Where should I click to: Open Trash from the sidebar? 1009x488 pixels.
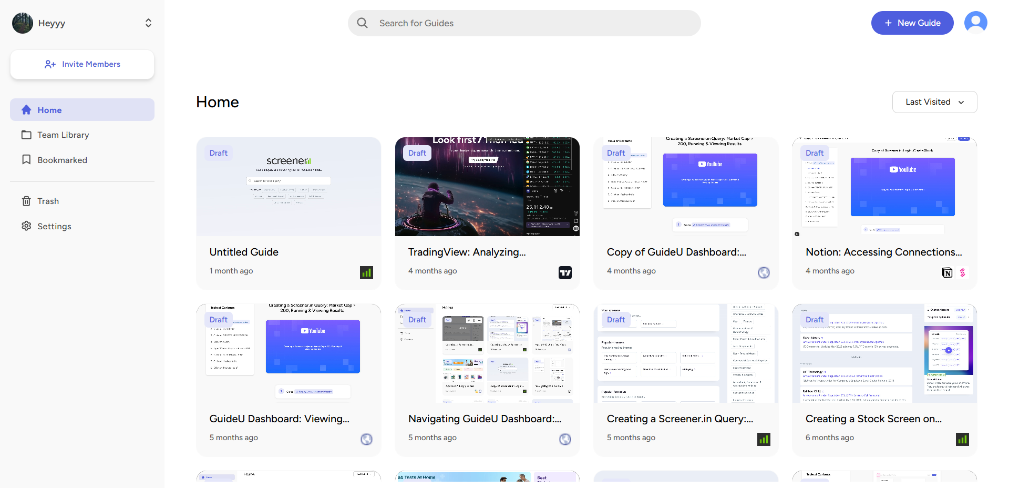[x=47, y=201]
